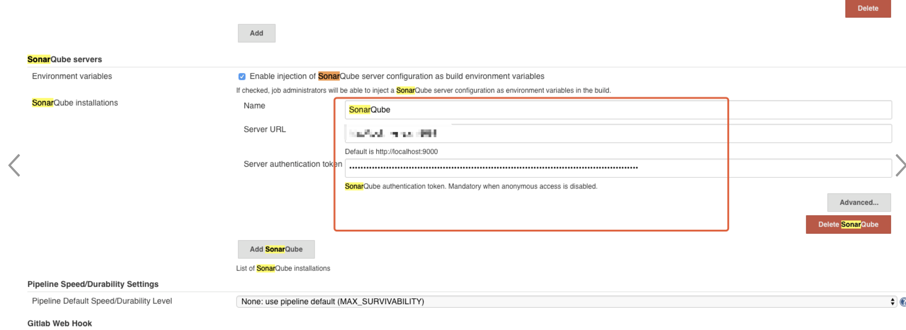906x330 pixels.
Task: Click the Add button
Action: (x=256, y=33)
